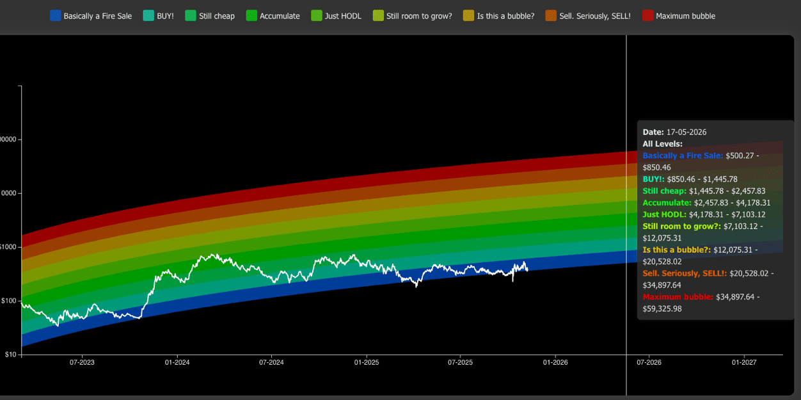Click the Still cheap legend color box
The width and height of the screenshot is (801, 400).
click(x=191, y=16)
